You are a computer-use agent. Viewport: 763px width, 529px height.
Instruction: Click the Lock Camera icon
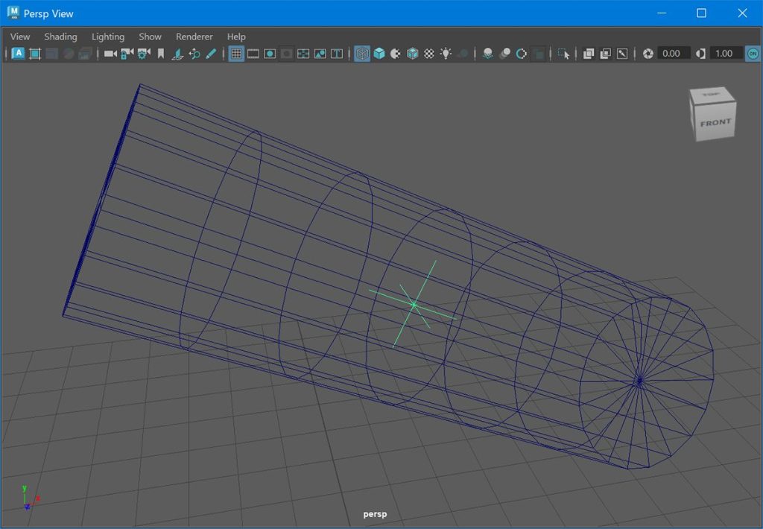[127, 54]
